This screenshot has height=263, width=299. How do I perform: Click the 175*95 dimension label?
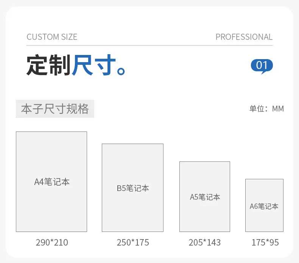coord(265,243)
